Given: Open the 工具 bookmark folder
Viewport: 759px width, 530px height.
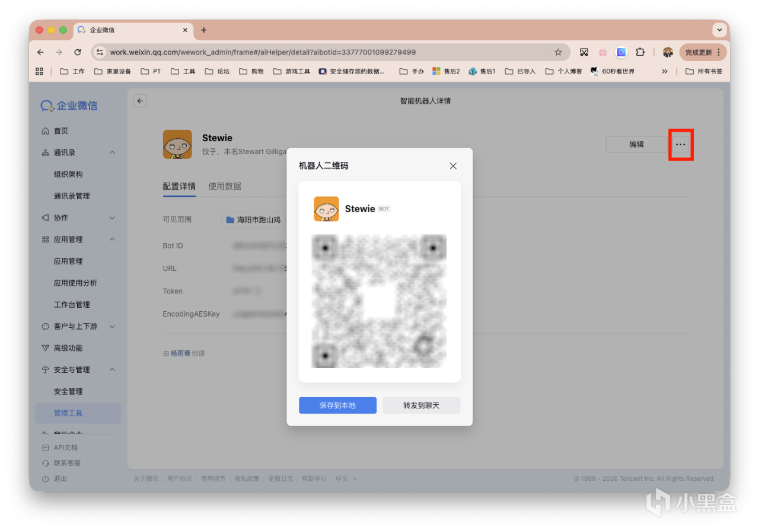Looking at the screenshot, I should pyautogui.click(x=183, y=71).
